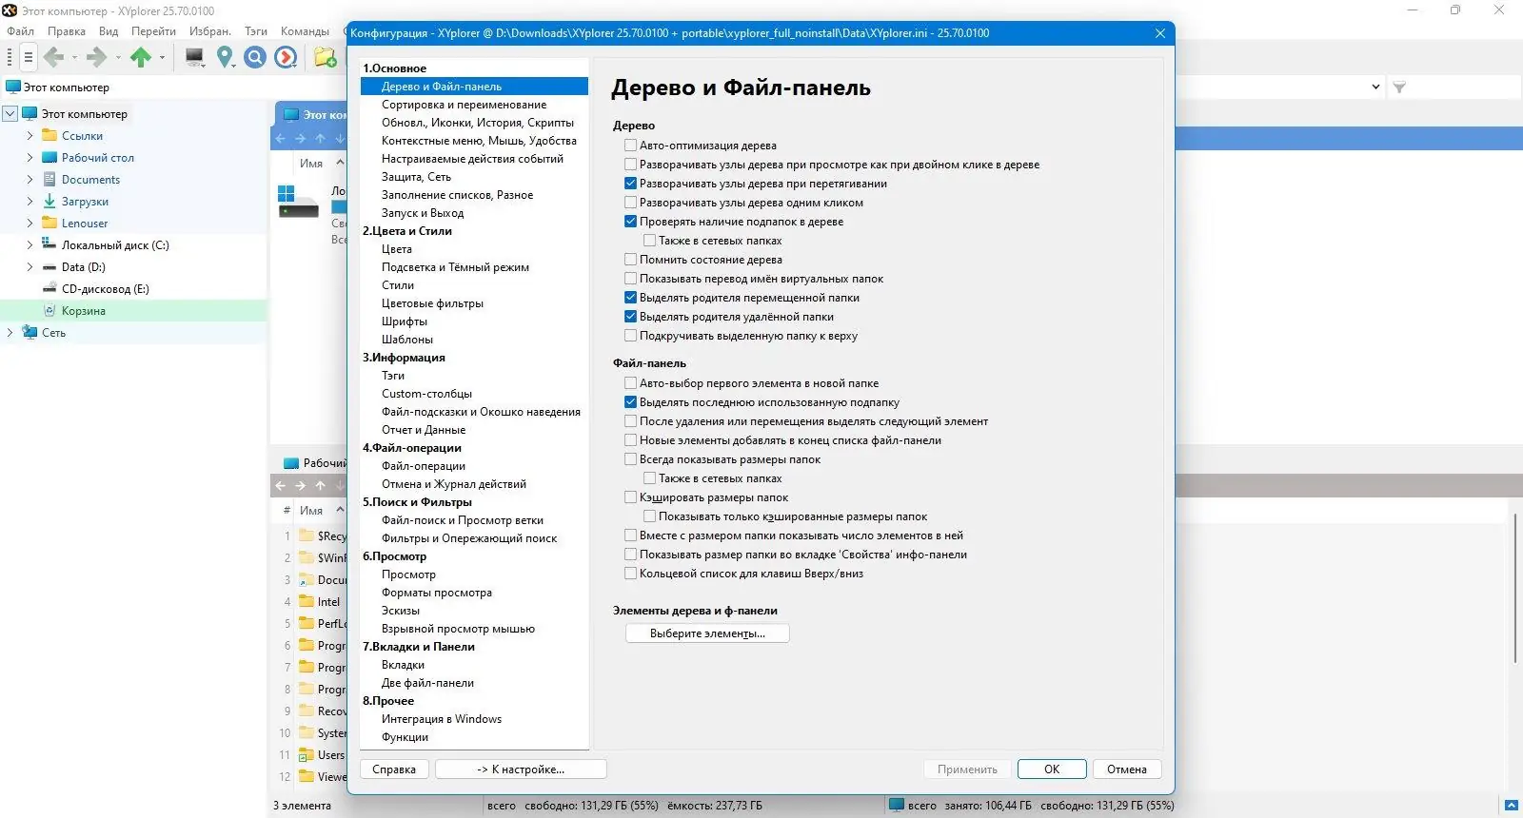The width and height of the screenshot is (1523, 818).
Task: Uncheck Разворачивать узлы дерева при перетягивании
Action: click(x=630, y=184)
